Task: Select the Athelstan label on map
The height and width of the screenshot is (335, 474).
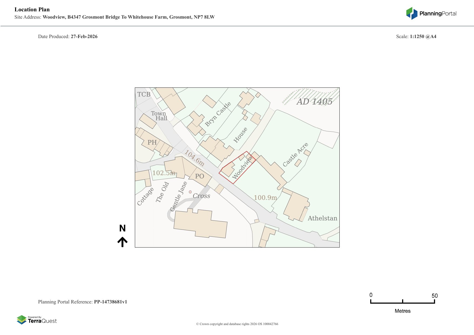Action: (322, 218)
